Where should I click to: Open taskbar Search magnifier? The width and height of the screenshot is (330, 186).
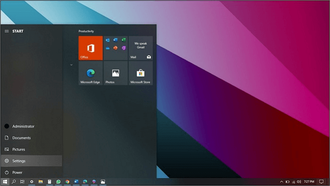pos(14,182)
